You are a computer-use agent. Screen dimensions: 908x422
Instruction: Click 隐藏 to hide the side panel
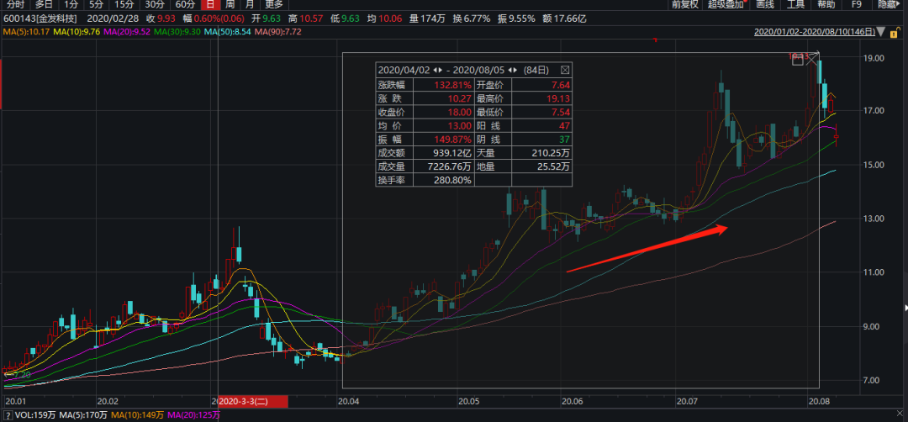point(888,4)
